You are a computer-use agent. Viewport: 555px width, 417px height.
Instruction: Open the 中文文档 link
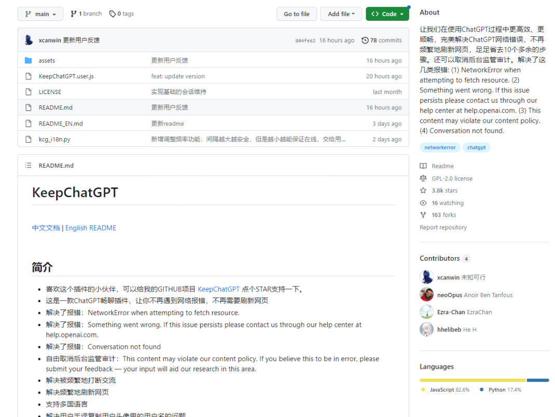46,228
